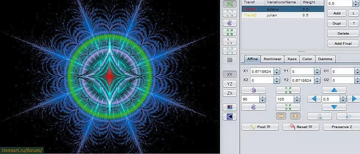
Task: Click the gray square icon button
Action: click(230, 60)
